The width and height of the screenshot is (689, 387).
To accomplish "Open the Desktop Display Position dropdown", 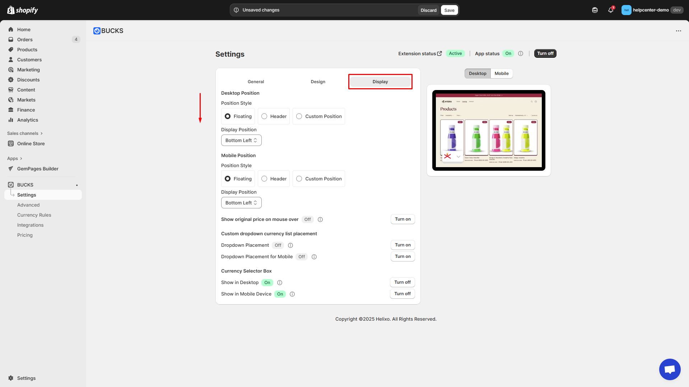I will pyautogui.click(x=241, y=140).
